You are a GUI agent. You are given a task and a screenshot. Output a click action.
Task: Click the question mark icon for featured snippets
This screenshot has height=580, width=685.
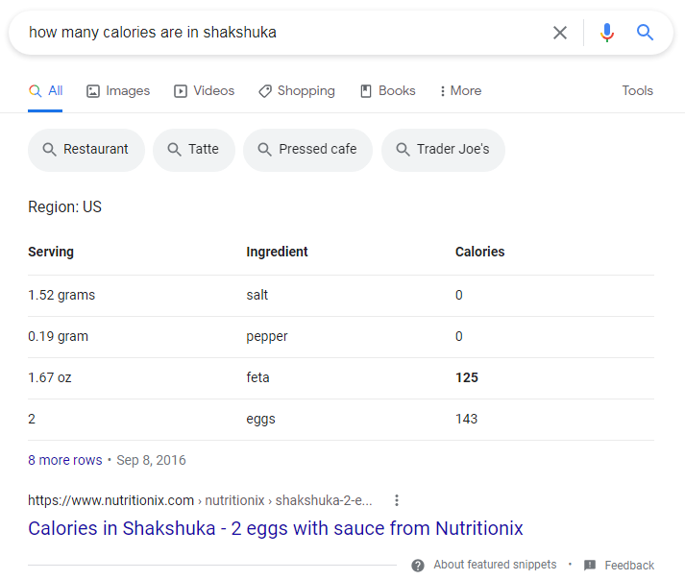point(418,565)
